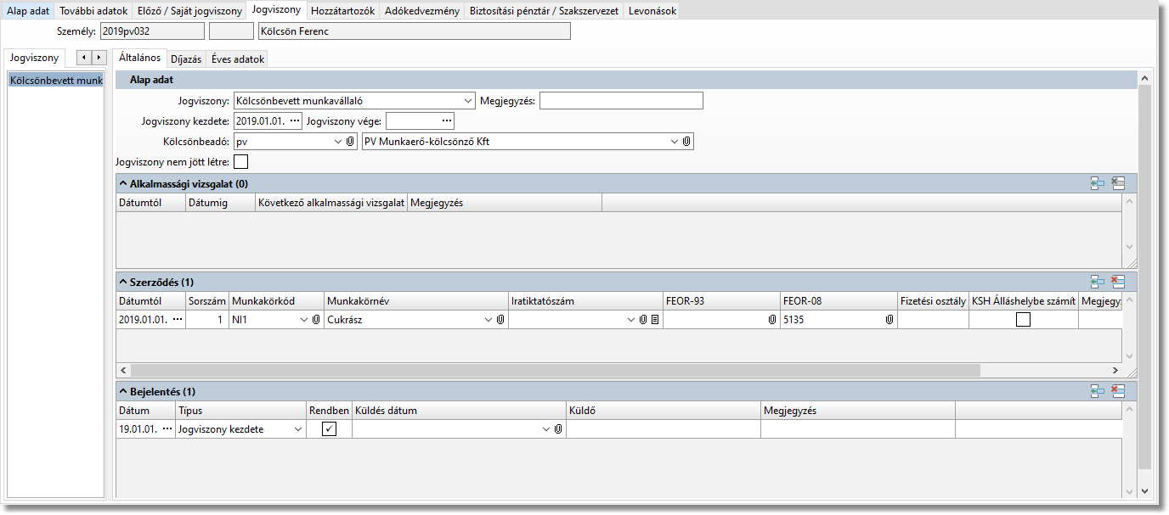Open Kölcsönbeadó pv code dropdown
Image resolution: width=1169 pixels, height=515 pixels.
337,142
